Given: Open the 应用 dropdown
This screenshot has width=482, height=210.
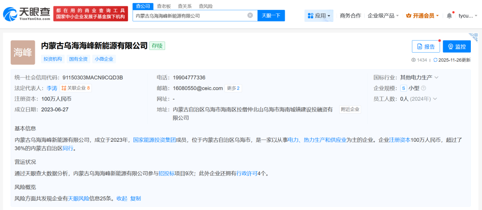Looking at the screenshot, I should click(x=319, y=16).
